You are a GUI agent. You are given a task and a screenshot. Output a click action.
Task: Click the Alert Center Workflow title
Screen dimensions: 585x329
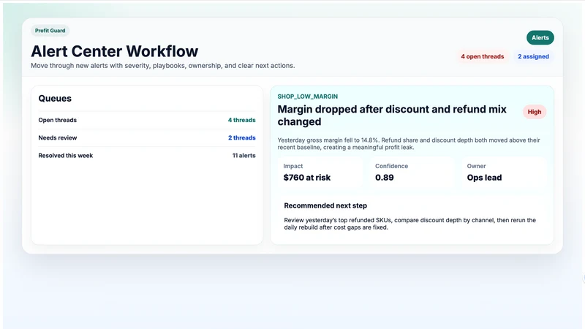(115, 51)
